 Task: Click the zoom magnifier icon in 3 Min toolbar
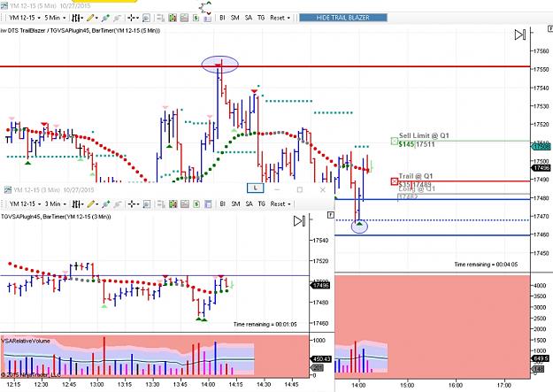coord(147,204)
